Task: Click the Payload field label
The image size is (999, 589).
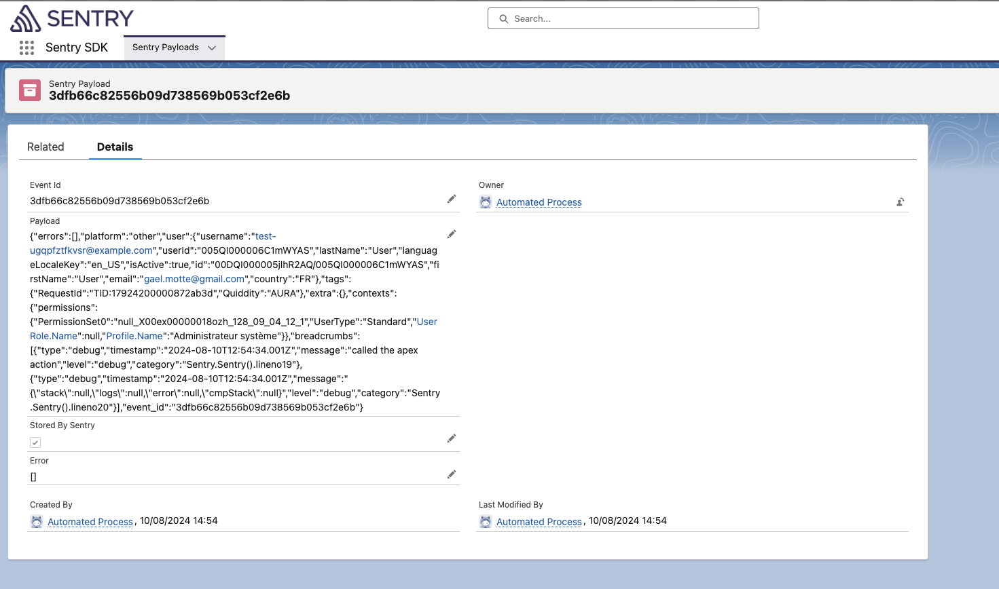Action: (x=45, y=221)
